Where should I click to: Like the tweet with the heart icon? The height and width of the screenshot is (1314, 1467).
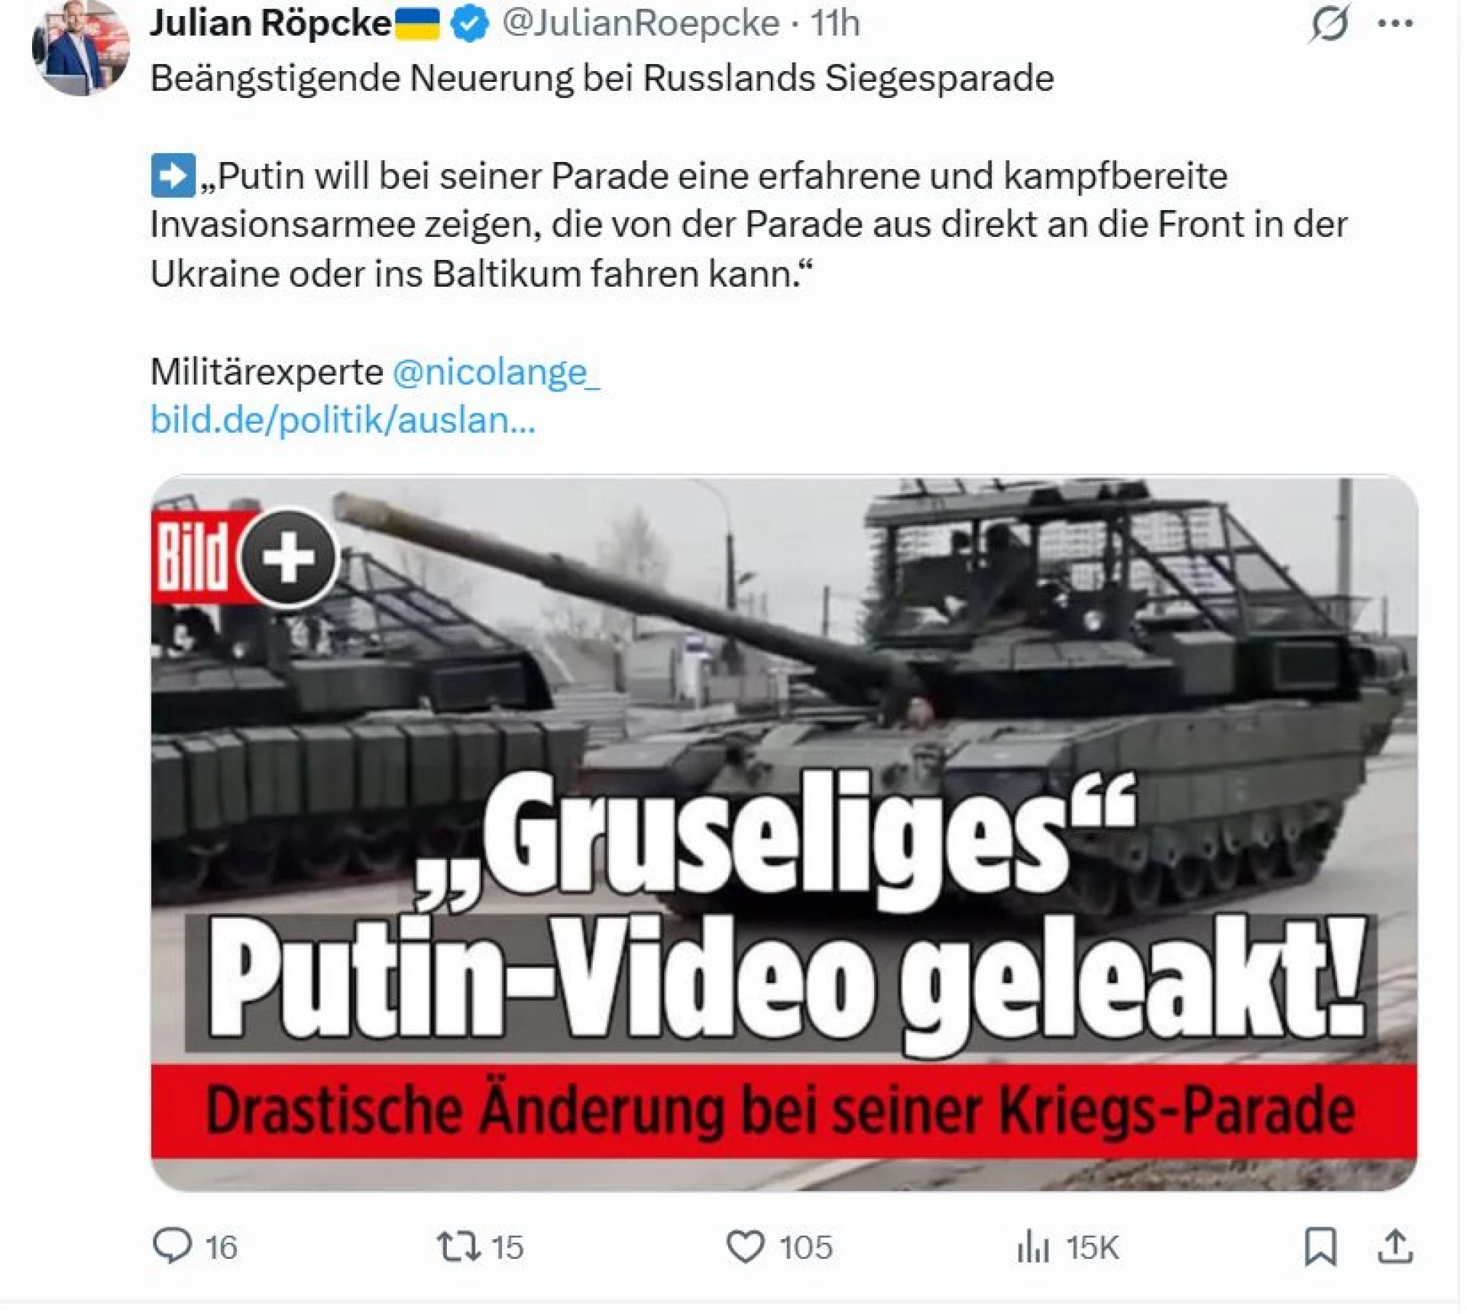coord(745,1247)
